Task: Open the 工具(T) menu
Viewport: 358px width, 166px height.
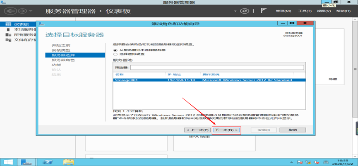Action: tap(305, 11)
